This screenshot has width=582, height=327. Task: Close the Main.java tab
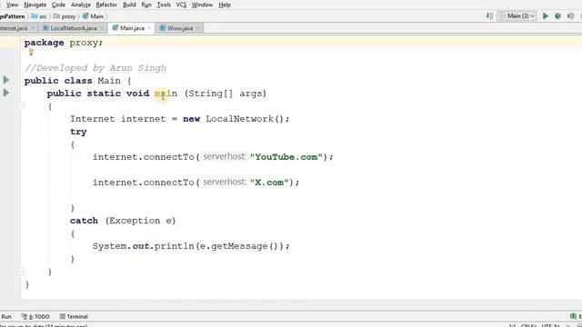[x=149, y=28]
